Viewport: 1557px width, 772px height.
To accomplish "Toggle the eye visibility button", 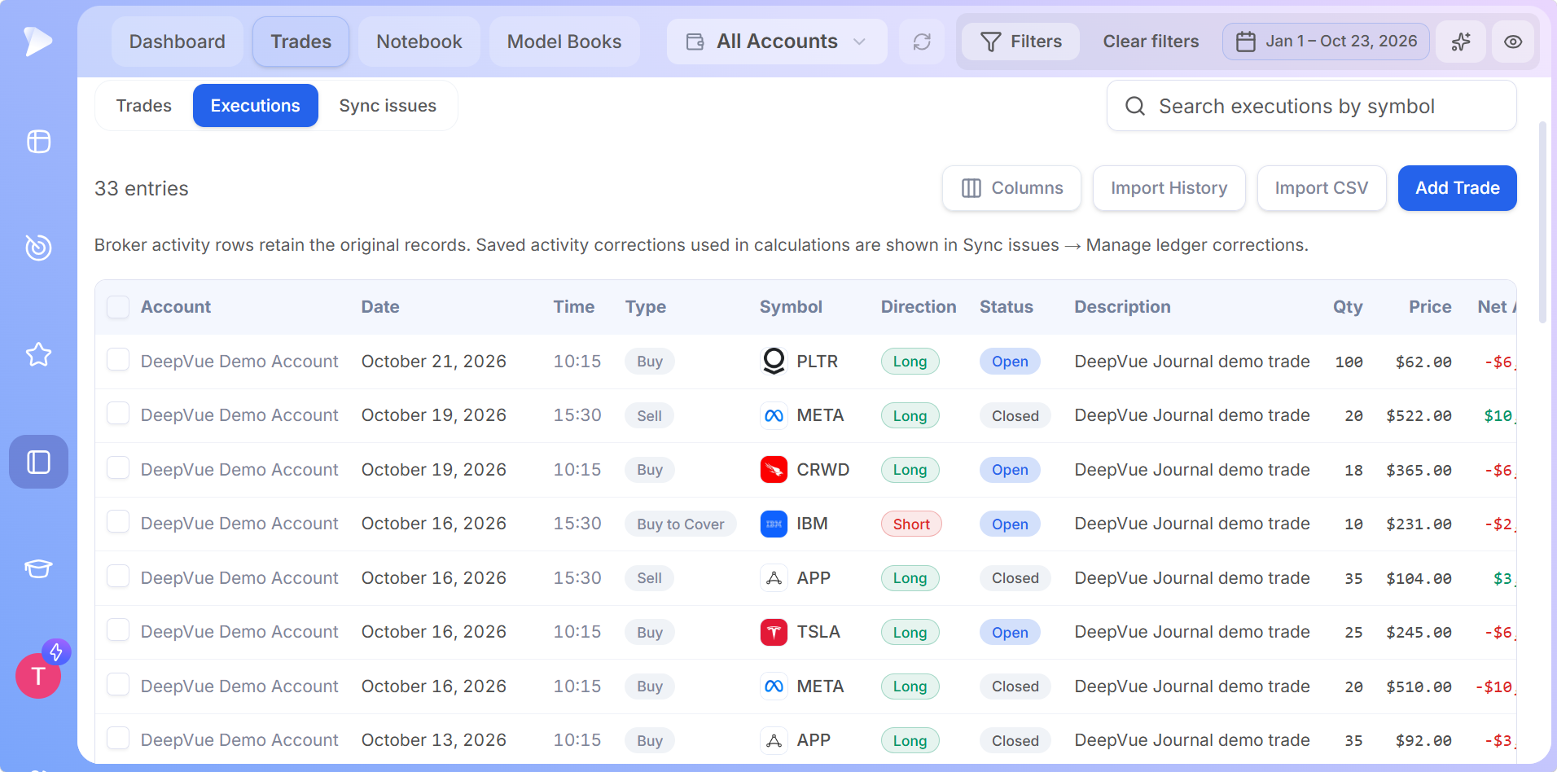I will click(x=1513, y=42).
